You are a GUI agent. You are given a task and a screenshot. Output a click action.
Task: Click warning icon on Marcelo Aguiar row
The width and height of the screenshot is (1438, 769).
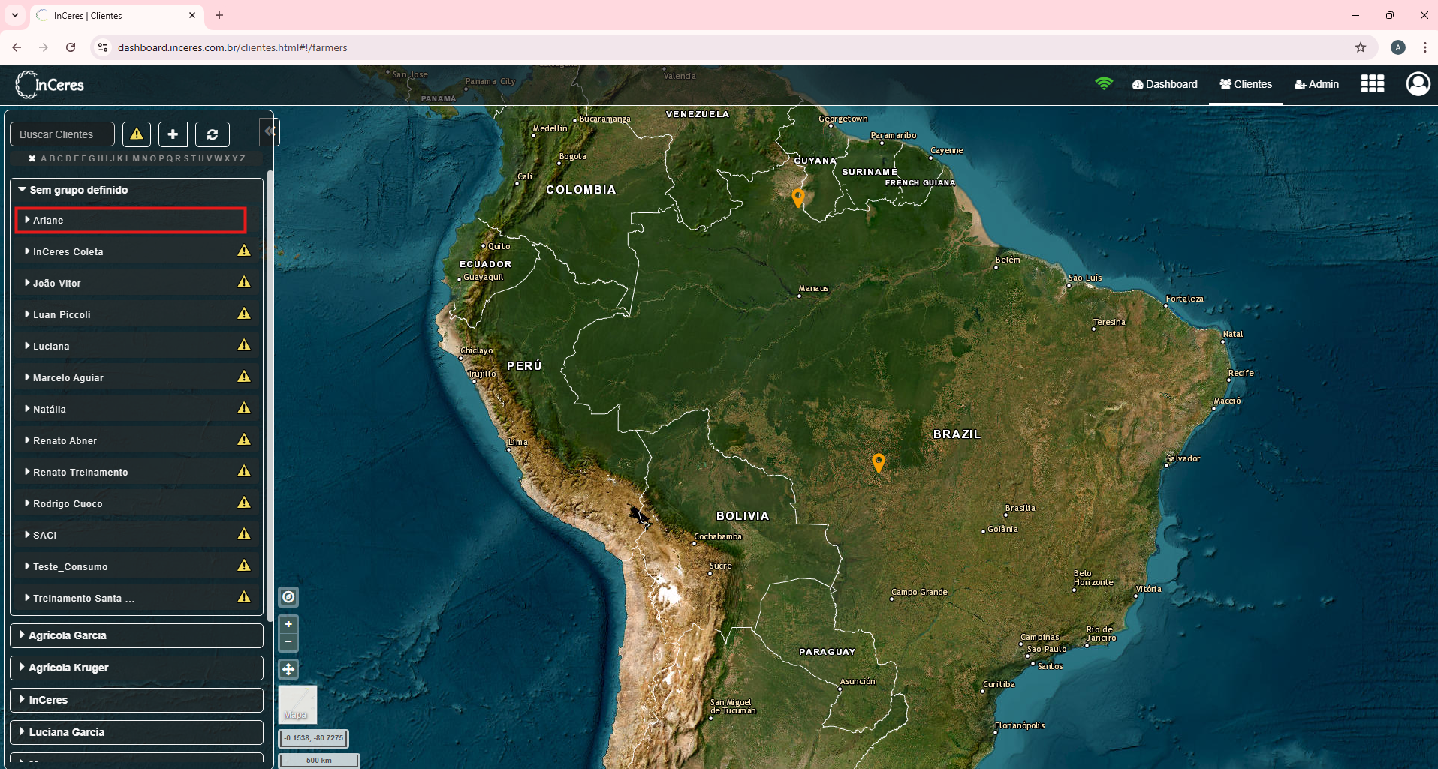click(x=244, y=377)
